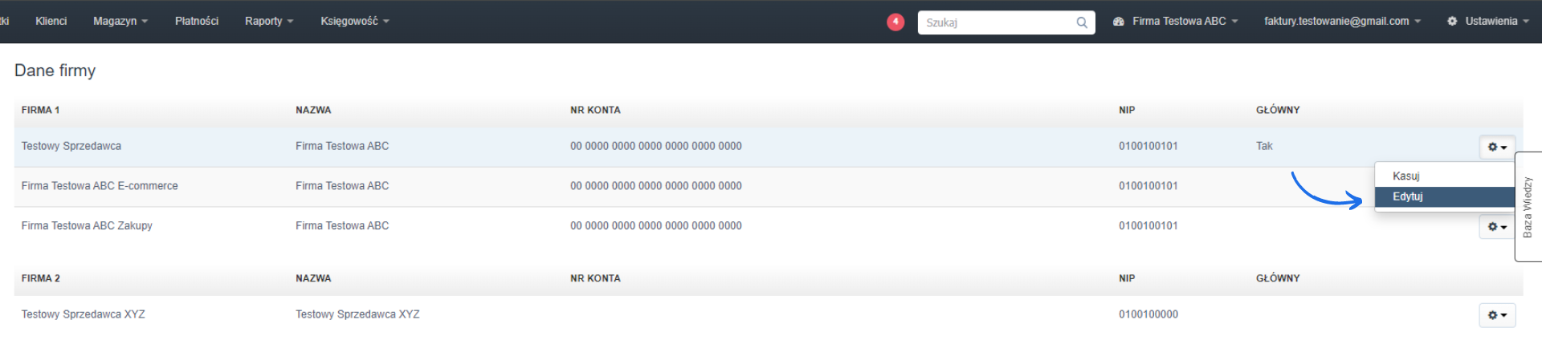Open gear menu for Testowy Sprzedawca XYZ row
This screenshot has height=340, width=1542.
coord(1497,315)
